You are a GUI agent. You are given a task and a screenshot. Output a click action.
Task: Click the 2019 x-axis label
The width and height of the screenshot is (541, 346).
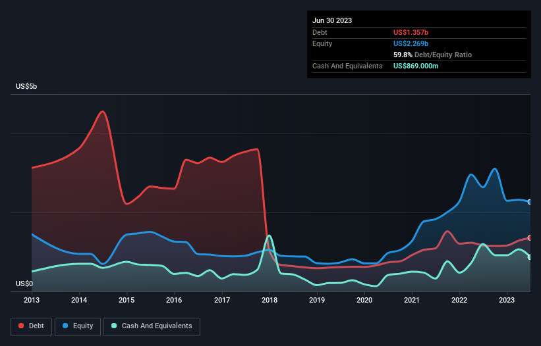click(x=317, y=300)
